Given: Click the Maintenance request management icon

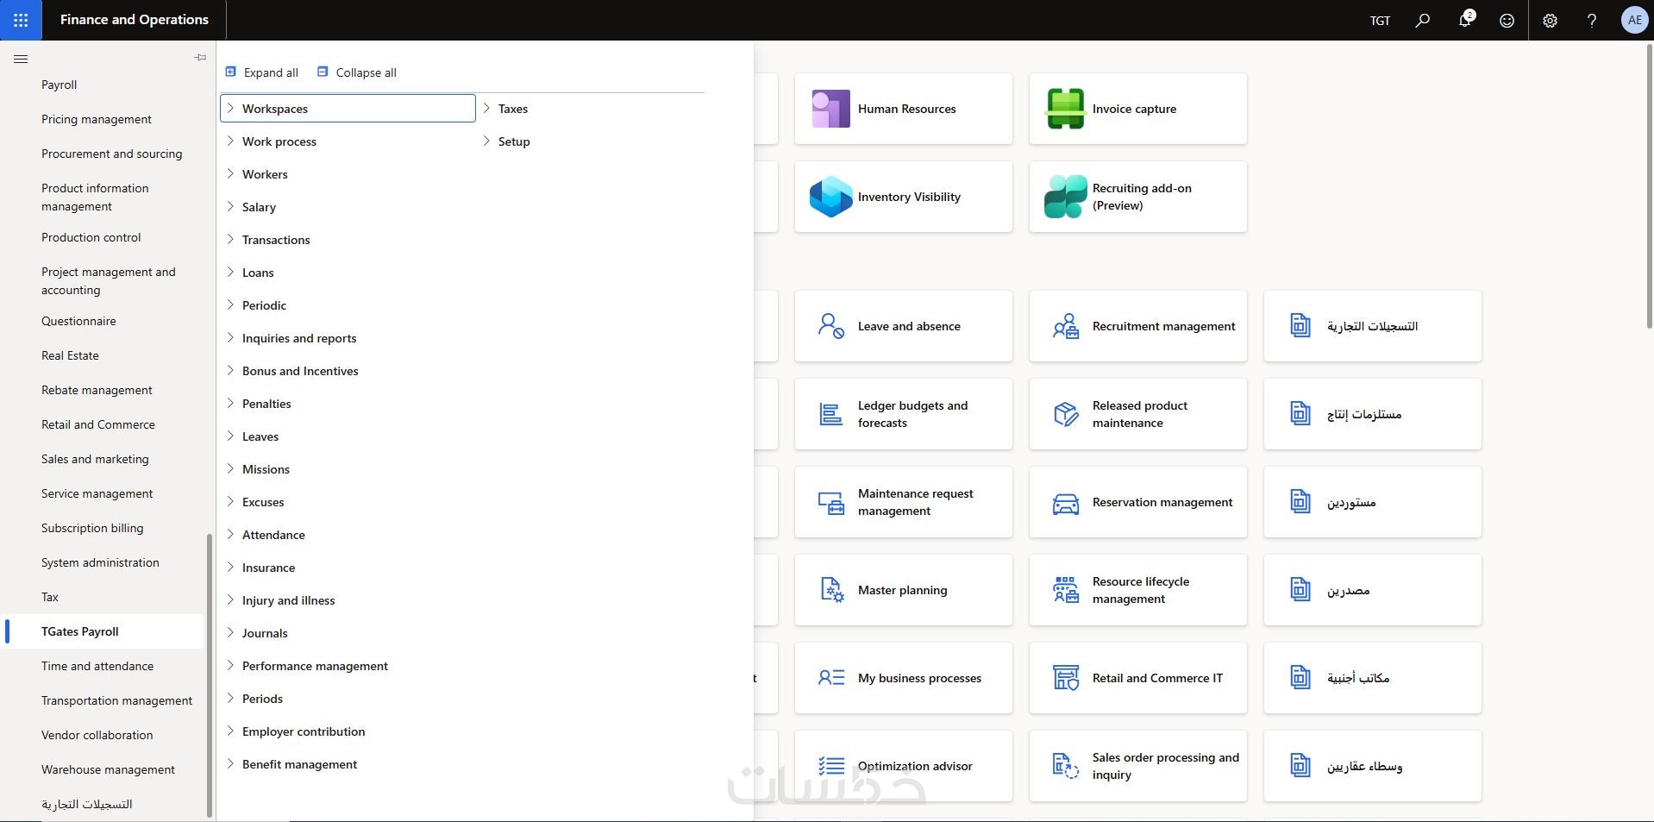Looking at the screenshot, I should coord(830,502).
